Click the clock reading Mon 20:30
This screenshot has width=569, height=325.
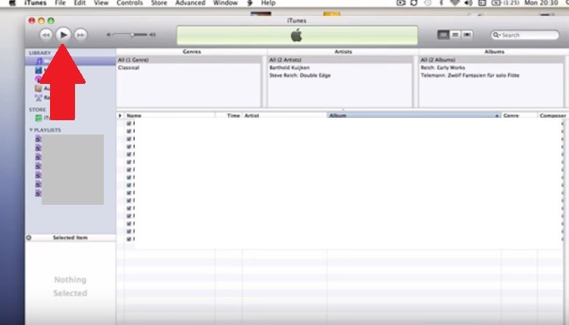point(541,3)
